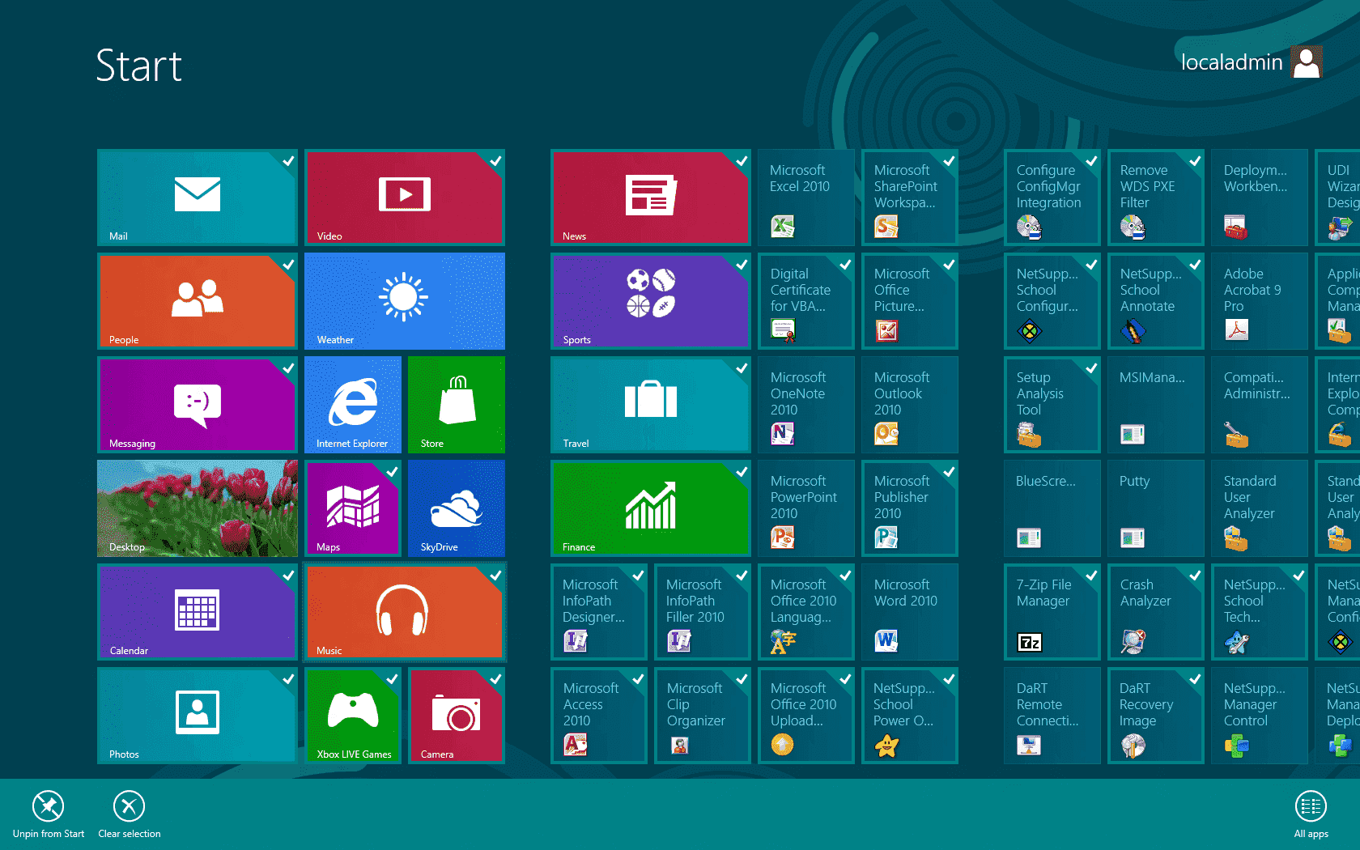Image resolution: width=1360 pixels, height=850 pixels.
Task: Click the 7-Zip File Manager icon
Action: click(x=1029, y=642)
